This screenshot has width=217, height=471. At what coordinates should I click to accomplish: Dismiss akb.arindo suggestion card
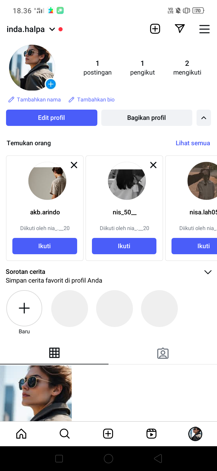[74, 165]
